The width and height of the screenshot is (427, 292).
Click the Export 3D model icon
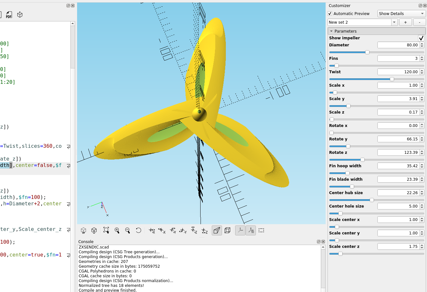20,14
